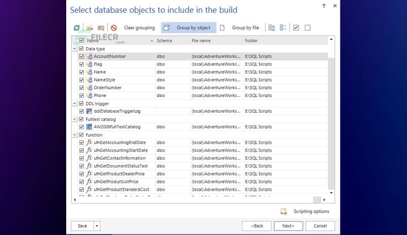
Task: Click the AW2008FullTextCatalog catalog icon
Action: pos(89,127)
